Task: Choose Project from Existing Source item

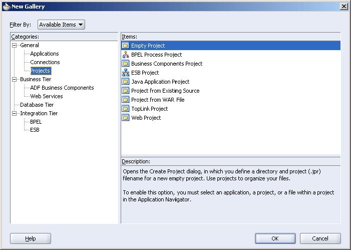Action: pos(165,91)
